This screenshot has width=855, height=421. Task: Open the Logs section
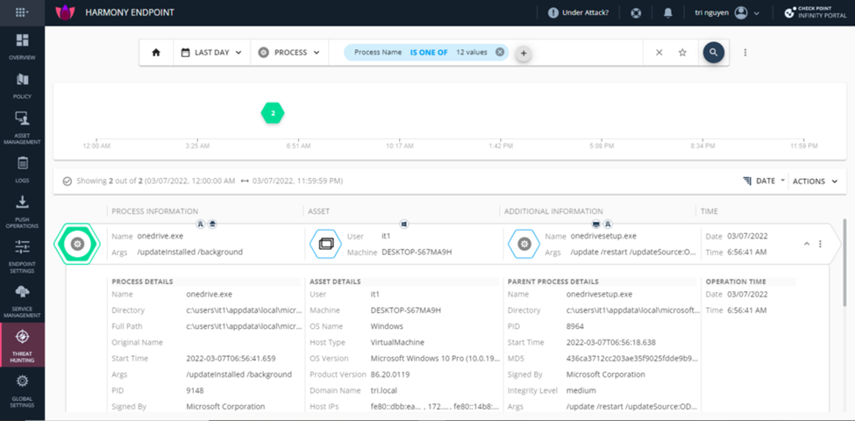(22, 169)
